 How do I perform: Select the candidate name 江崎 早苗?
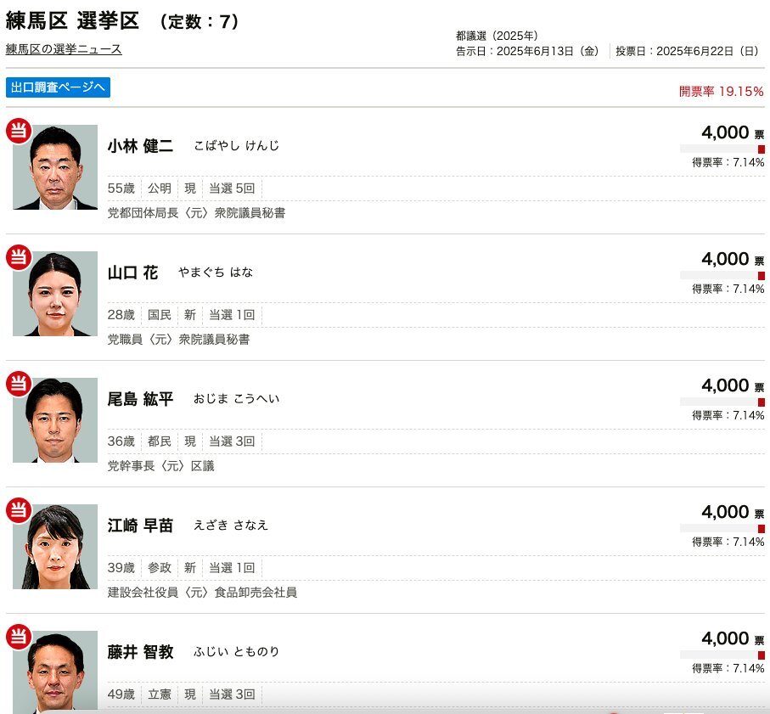coord(140,526)
